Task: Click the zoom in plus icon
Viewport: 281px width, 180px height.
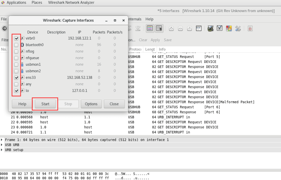Action: (171, 28)
